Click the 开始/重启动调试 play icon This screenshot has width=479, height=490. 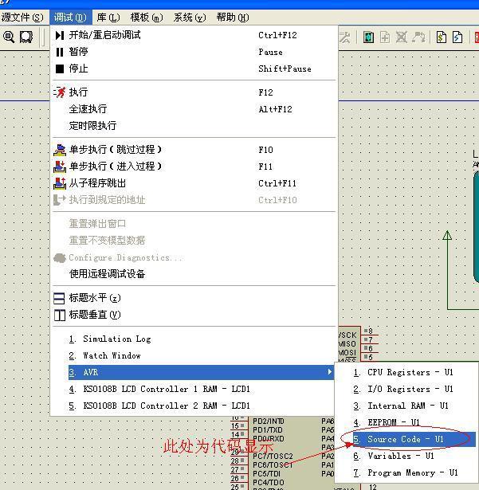(x=60, y=35)
